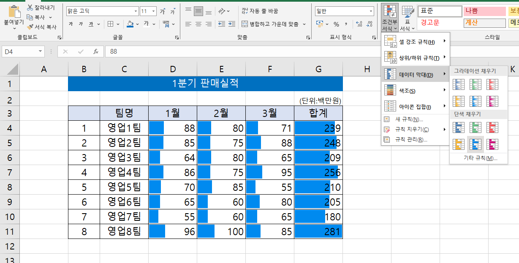Viewport: 519px width, 263px height.
Task: Click 새 규칙 menu entry
Action: [416, 119]
